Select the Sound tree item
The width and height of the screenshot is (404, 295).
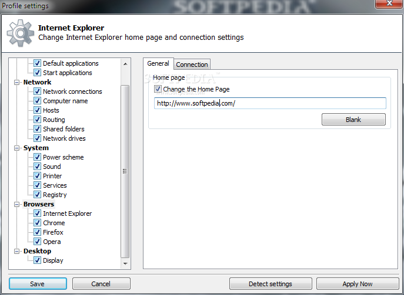point(52,167)
